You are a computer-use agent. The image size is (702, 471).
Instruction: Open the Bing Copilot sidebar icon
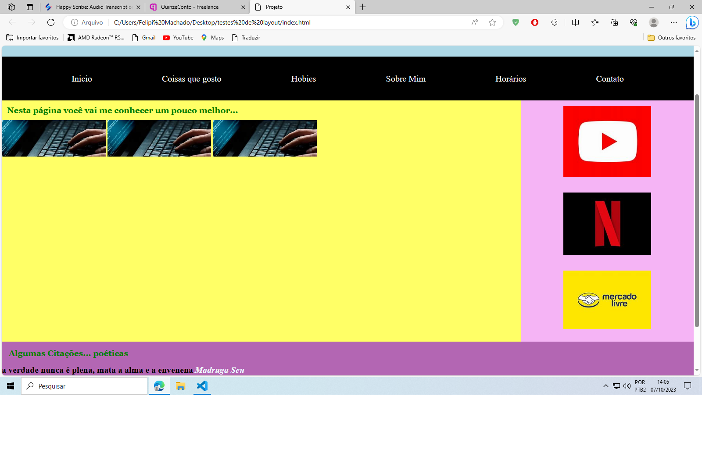[x=692, y=22]
